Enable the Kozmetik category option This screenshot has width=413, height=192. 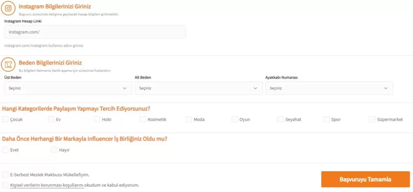pyautogui.click(x=143, y=119)
